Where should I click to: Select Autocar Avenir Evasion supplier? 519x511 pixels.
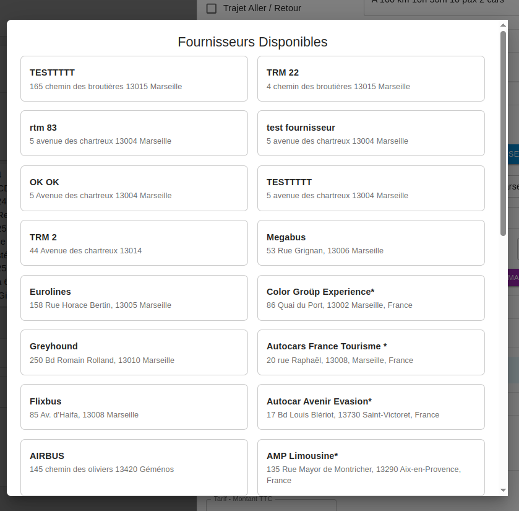371,407
